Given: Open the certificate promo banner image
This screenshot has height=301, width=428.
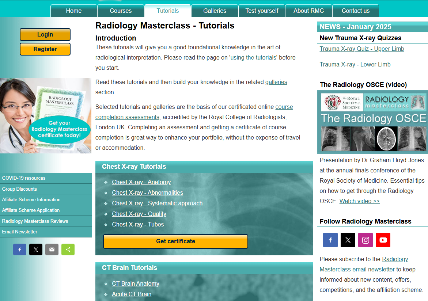Looking at the screenshot, I should (x=46, y=116).
